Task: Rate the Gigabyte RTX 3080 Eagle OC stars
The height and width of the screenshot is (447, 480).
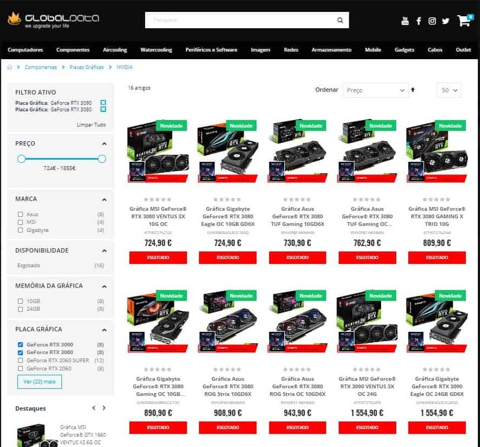Action: click(227, 199)
